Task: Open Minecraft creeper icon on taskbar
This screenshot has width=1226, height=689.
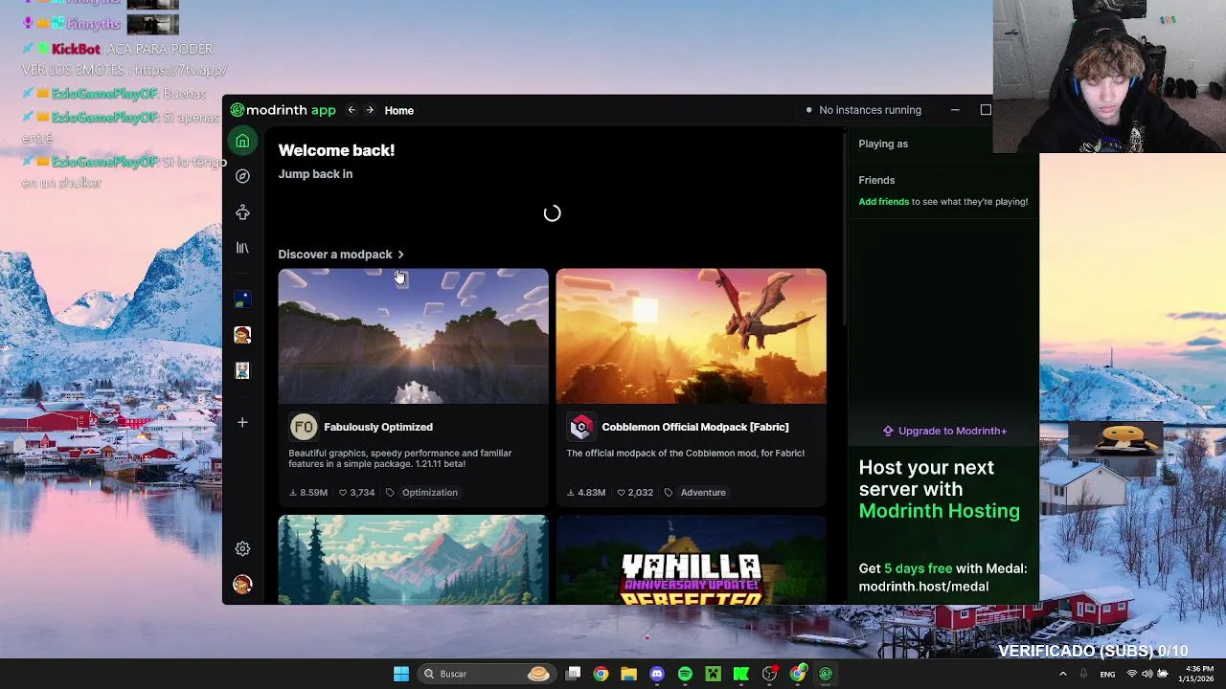Action: (714, 674)
